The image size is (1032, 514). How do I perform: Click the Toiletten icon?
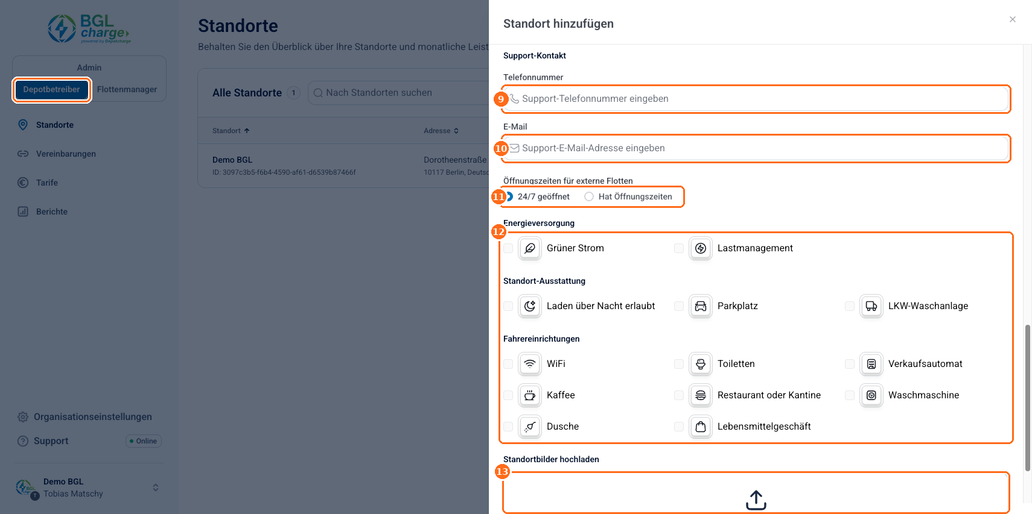click(x=701, y=364)
